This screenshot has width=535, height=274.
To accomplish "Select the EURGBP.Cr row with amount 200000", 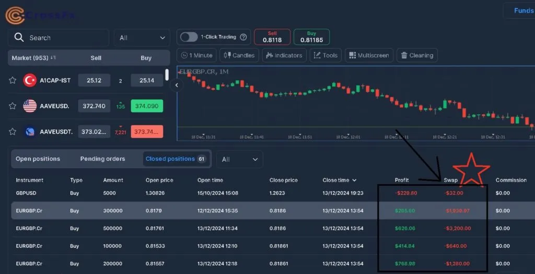I will (273, 264).
